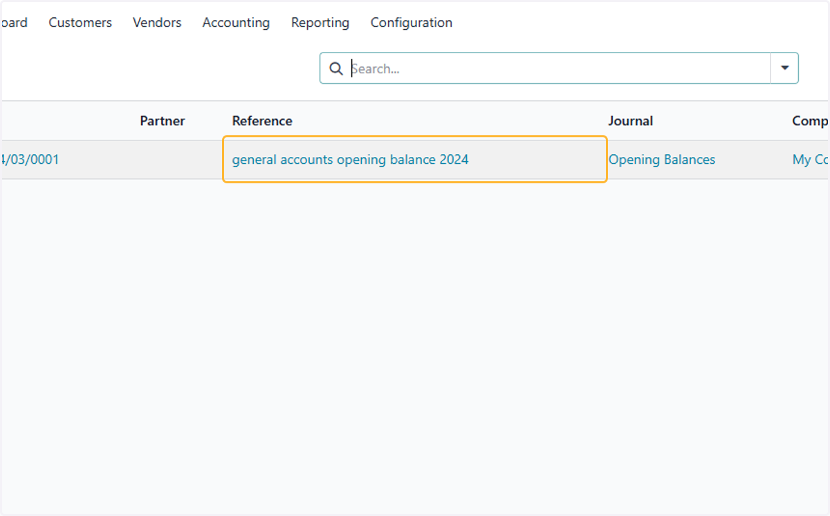830x516 pixels.
Task: Open the Reporting menu
Action: tap(320, 23)
